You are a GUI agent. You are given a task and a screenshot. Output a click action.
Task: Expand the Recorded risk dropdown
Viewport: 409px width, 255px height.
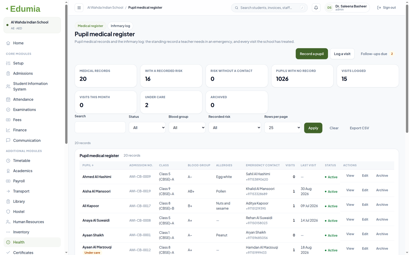[235, 128]
